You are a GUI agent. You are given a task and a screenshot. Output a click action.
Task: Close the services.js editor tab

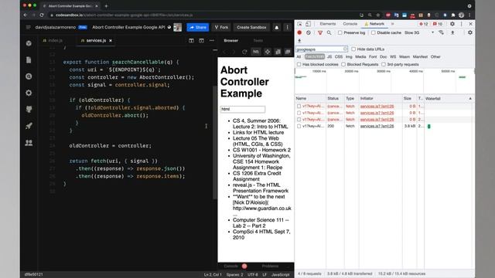click(x=111, y=41)
